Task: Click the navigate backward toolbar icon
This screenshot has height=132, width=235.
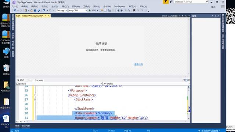Action: [x=15, y=11]
